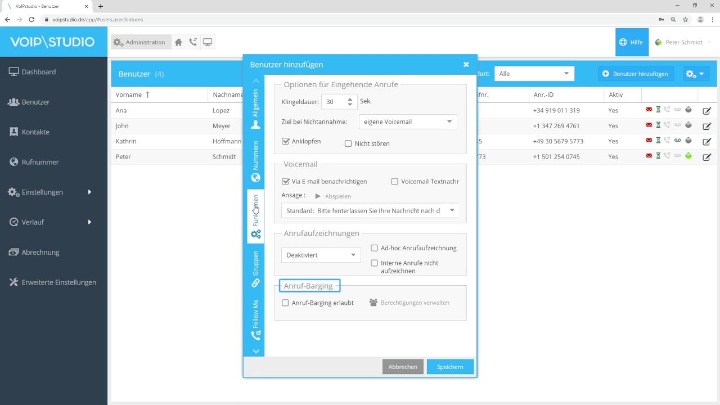Increase Klingeldauer with the up arrow
720x405 pixels.
click(350, 99)
